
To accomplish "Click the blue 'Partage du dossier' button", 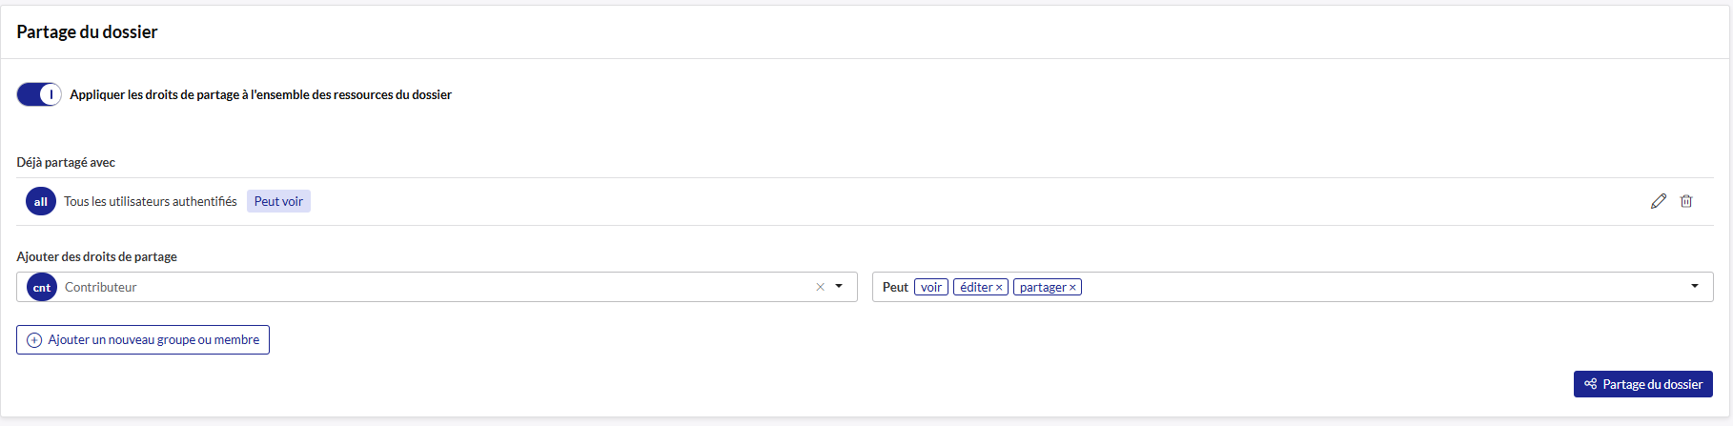I will point(1643,384).
